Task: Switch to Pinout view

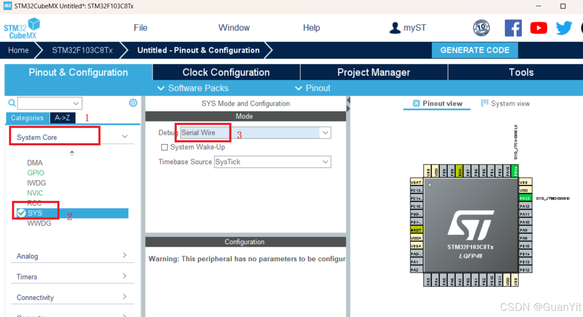Action: 437,103
